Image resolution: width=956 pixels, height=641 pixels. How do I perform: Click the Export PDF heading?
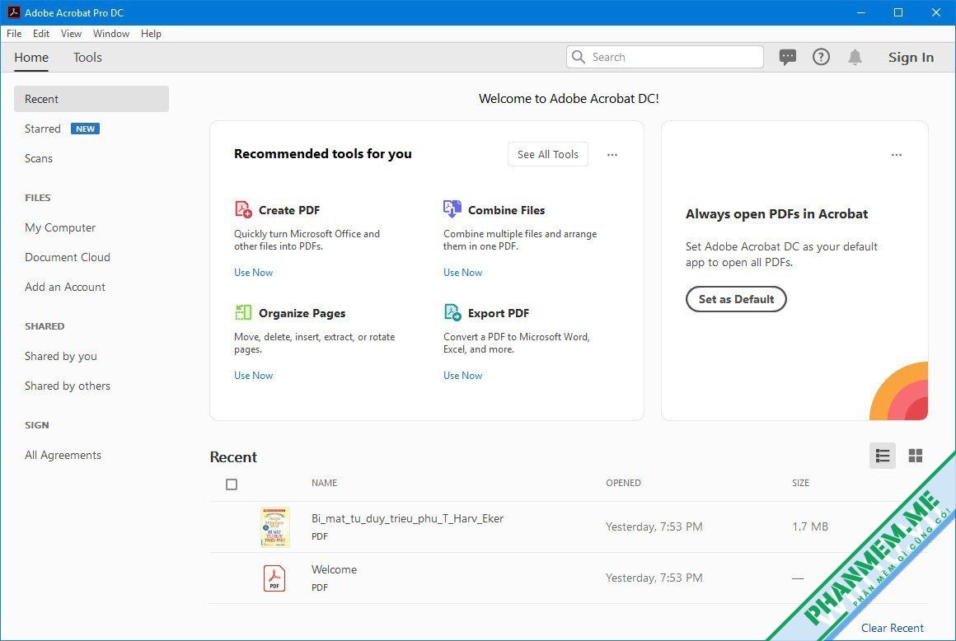tap(498, 313)
